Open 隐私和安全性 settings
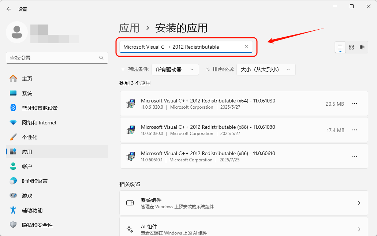This screenshot has width=377, height=236. 57,225
